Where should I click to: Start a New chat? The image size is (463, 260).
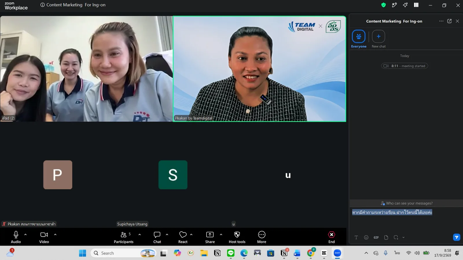pyautogui.click(x=379, y=39)
